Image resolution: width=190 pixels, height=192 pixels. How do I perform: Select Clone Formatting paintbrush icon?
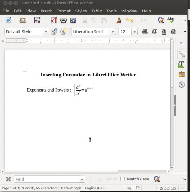point(118,20)
